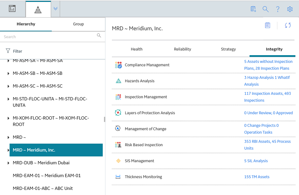Switch to the Reliability tab
This screenshot has width=299, height=195.
coord(183,49)
